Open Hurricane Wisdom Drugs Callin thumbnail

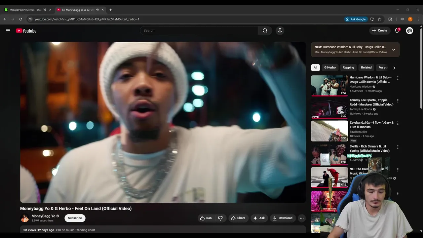click(329, 86)
